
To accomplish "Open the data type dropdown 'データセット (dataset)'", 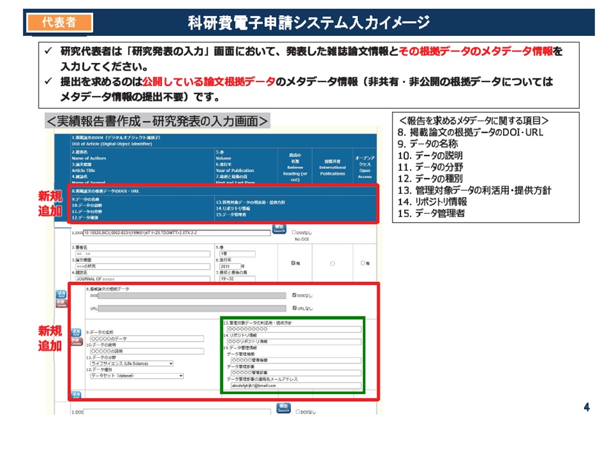I will pos(137,376).
